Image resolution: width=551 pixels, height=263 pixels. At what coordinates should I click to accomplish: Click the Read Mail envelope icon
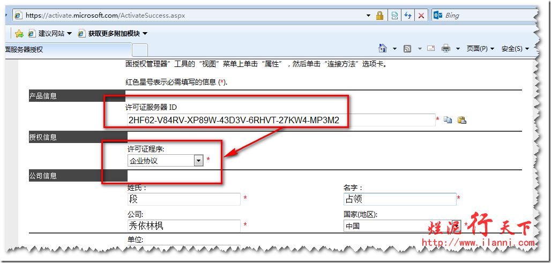[x=431, y=48]
